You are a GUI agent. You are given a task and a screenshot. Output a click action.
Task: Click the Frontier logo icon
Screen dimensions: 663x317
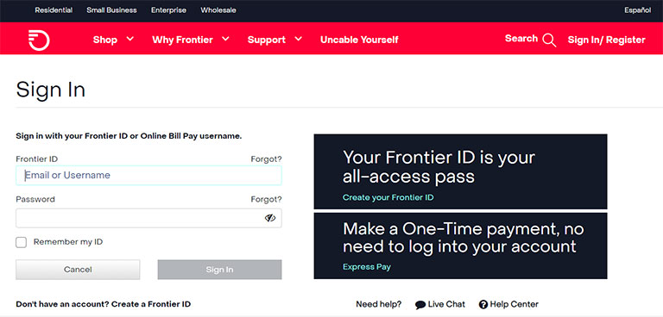click(x=39, y=40)
